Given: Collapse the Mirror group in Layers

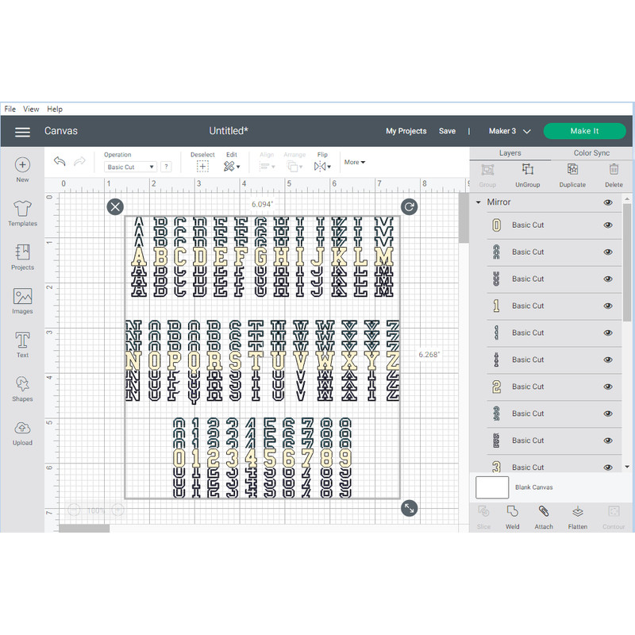Looking at the screenshot, I should (479, 202).
